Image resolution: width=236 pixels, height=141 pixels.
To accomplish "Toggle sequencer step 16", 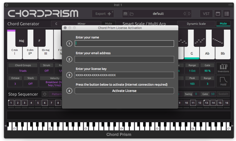I will (x=227, y=103).
